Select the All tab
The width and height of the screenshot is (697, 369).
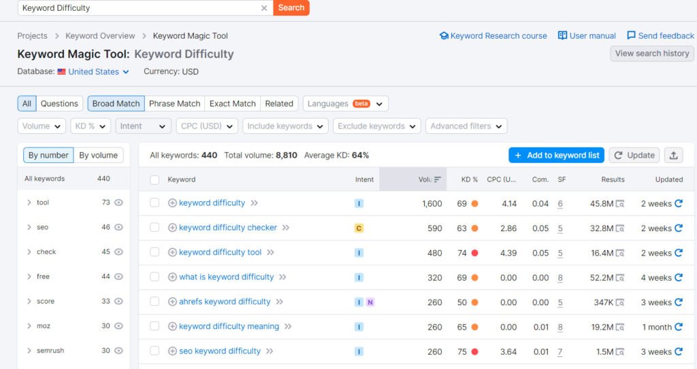coord(27,103)
